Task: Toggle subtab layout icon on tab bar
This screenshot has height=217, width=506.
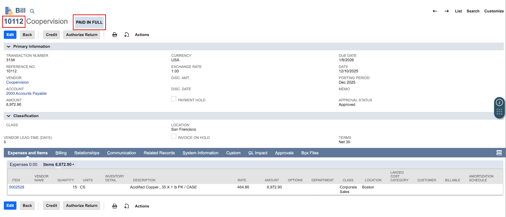Action: [x=499, y=153]
